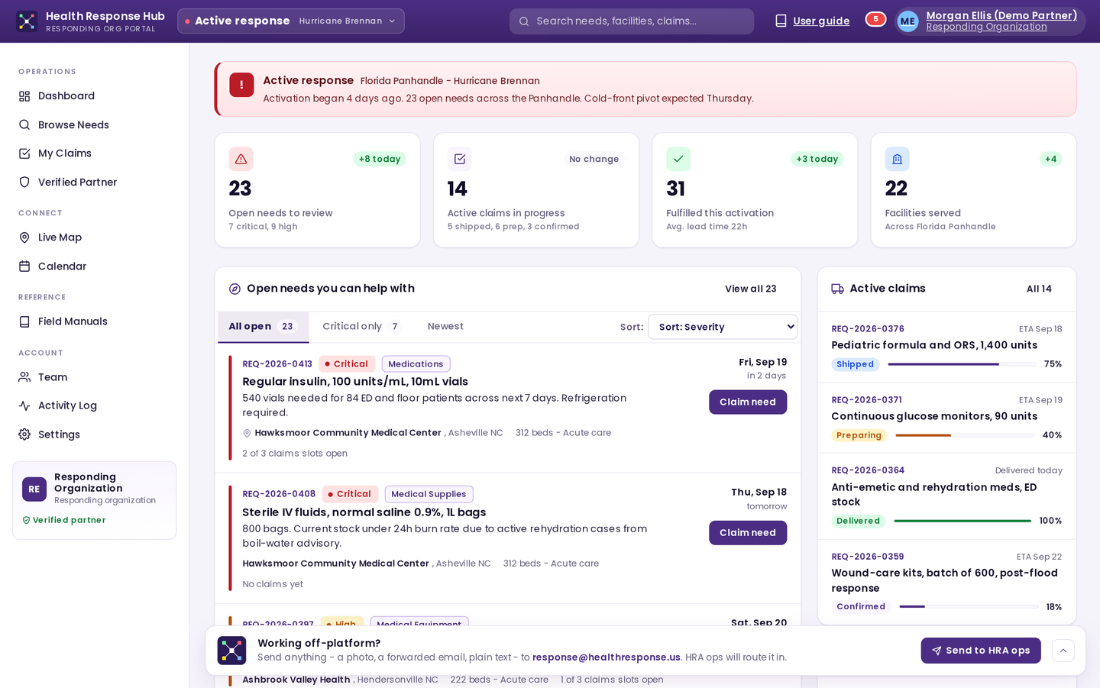1100x688 pixels.
Task: Click the User guide book icon
Action: click(781, 21)
